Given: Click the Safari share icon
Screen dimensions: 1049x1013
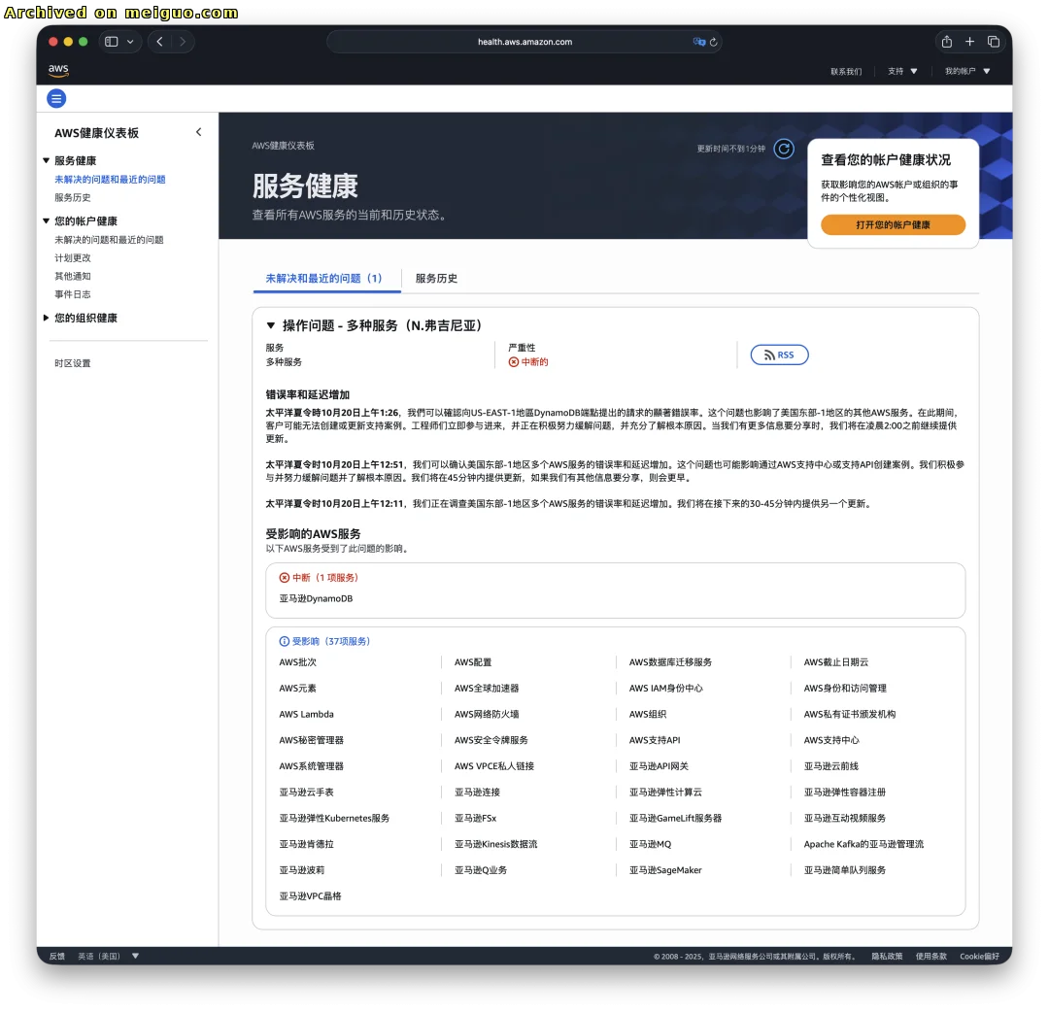Looking at the screenshot, I should pos(946,42).
